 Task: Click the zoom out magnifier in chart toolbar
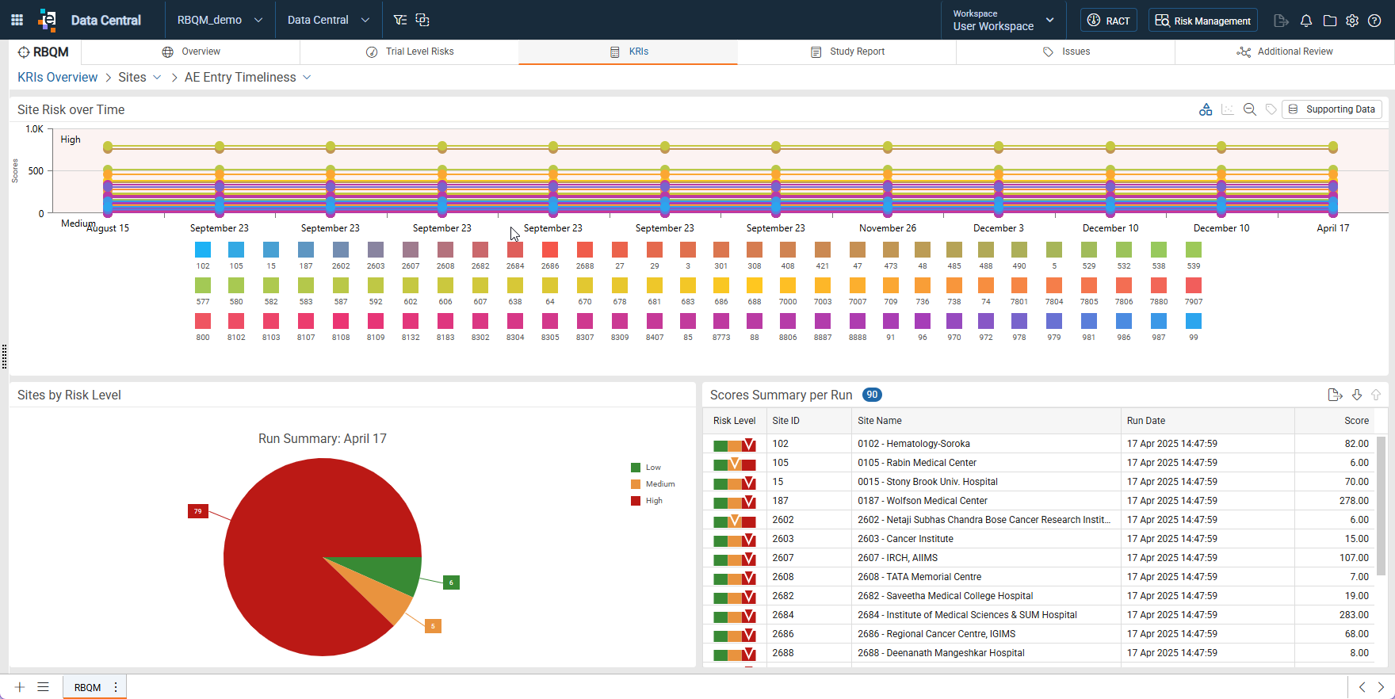click(x=1250, y=109)
